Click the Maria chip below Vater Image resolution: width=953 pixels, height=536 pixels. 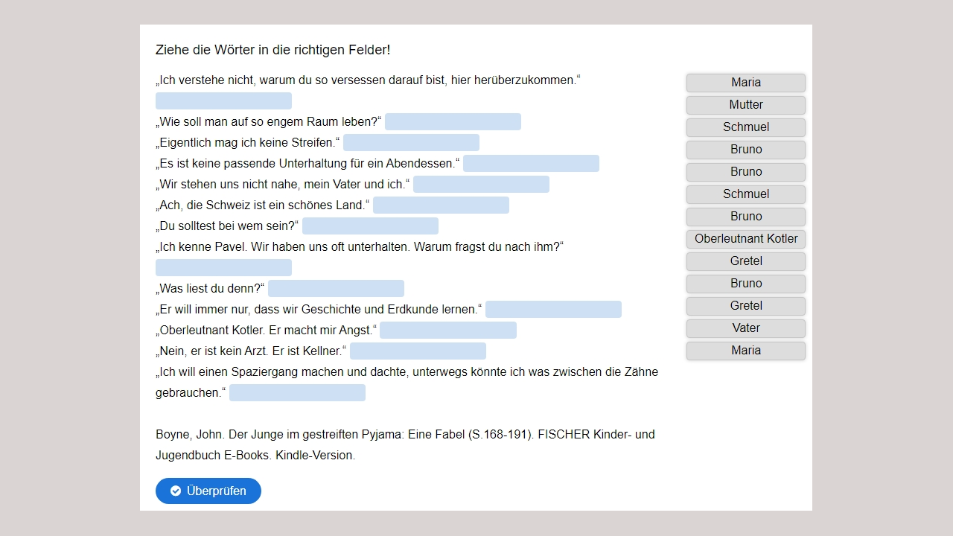point(745,351)
